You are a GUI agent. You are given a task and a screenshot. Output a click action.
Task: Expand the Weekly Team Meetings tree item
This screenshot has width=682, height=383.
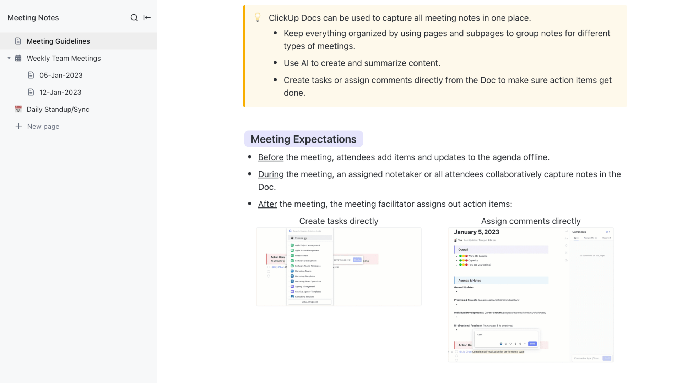pyautogui.click(x=9, y=58)
